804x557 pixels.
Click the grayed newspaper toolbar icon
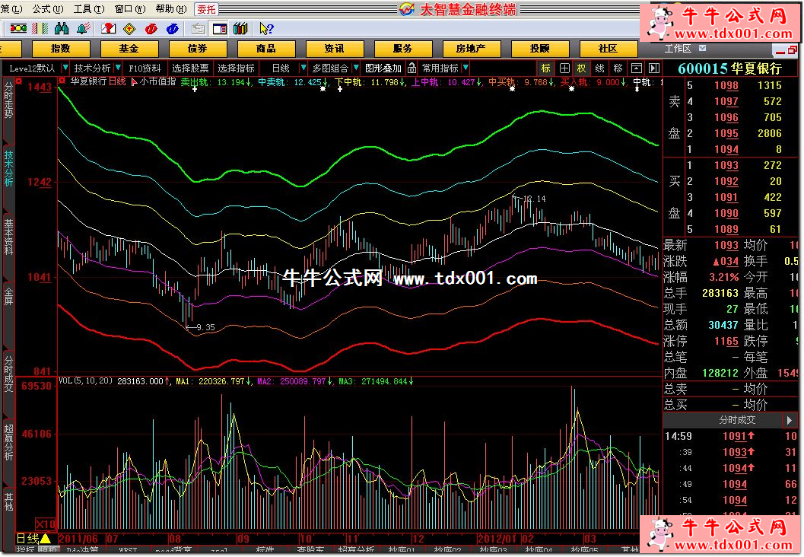click(x=198, y=29)
